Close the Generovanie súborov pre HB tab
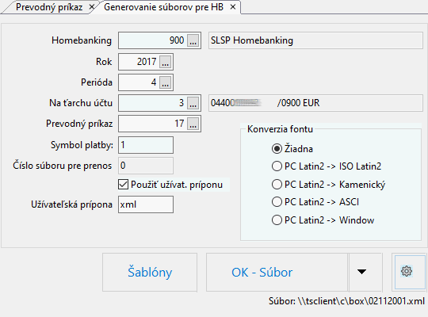The image size is (428, 317). point(233,7)
